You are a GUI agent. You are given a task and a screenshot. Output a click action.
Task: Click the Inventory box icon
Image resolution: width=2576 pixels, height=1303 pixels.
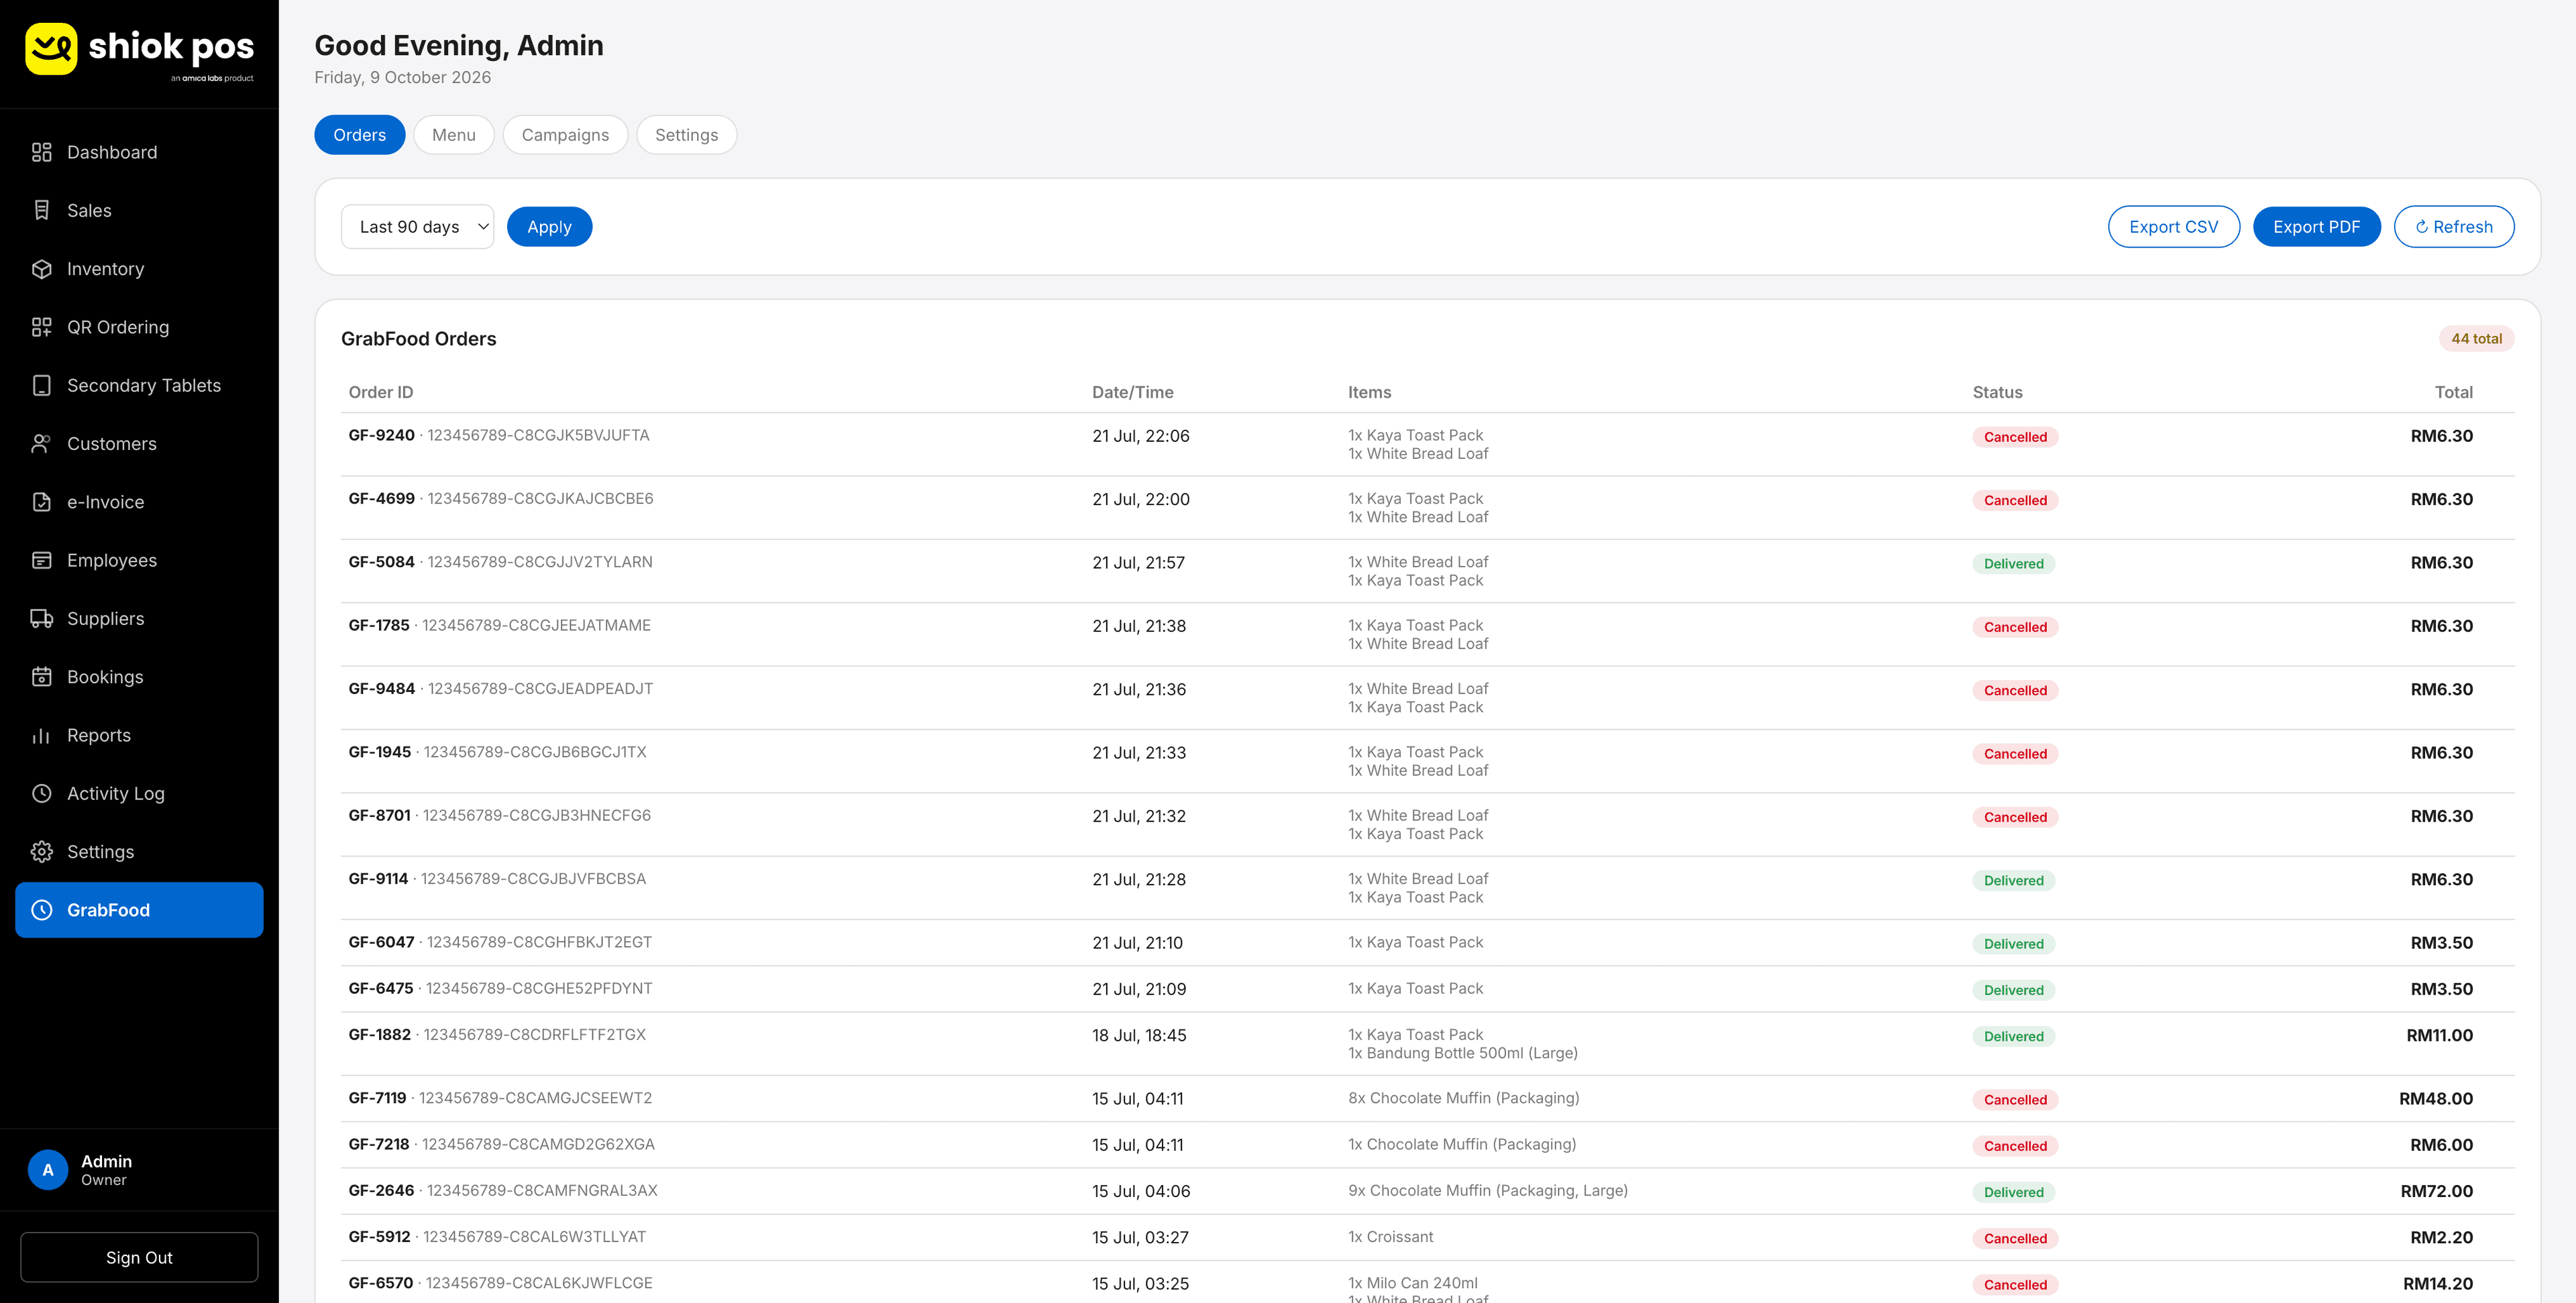[x=41, y=269]
